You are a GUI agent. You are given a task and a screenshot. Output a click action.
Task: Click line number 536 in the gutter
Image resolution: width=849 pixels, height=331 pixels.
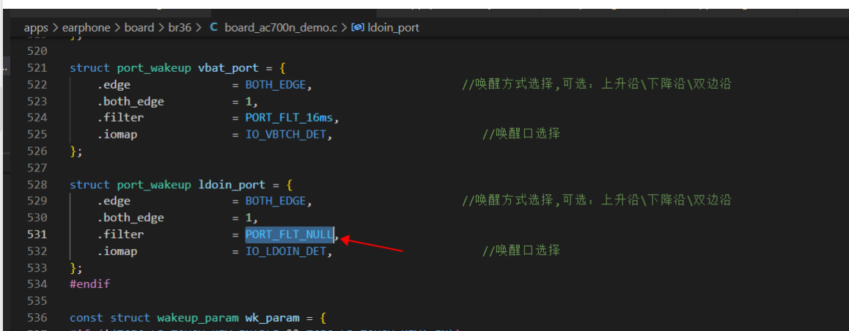click(x=37, y=317)
